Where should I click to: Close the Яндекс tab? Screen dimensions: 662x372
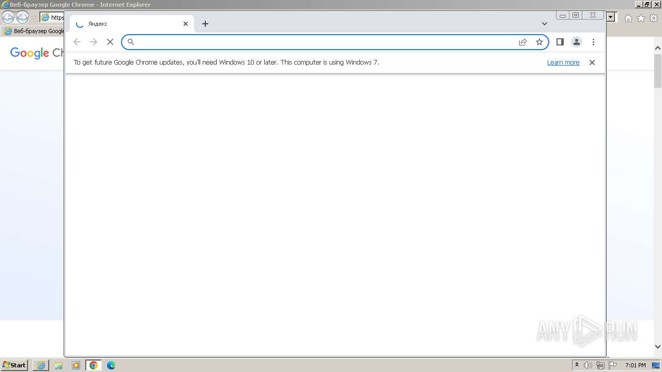click(x=186, y=24)
